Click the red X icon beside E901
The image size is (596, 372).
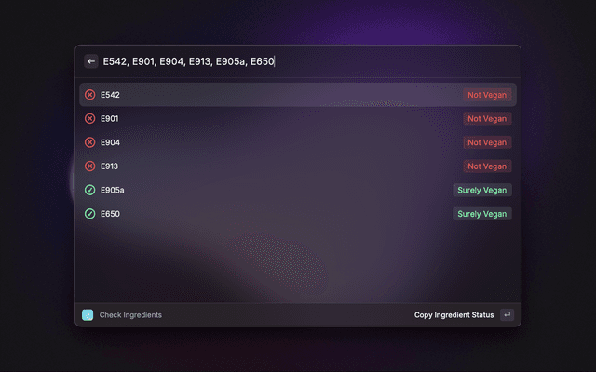coord(89,118)
